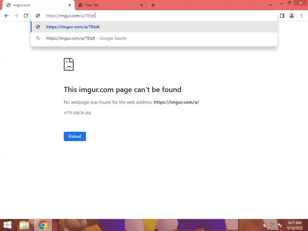Open the Windows Start button

[8, 225]
